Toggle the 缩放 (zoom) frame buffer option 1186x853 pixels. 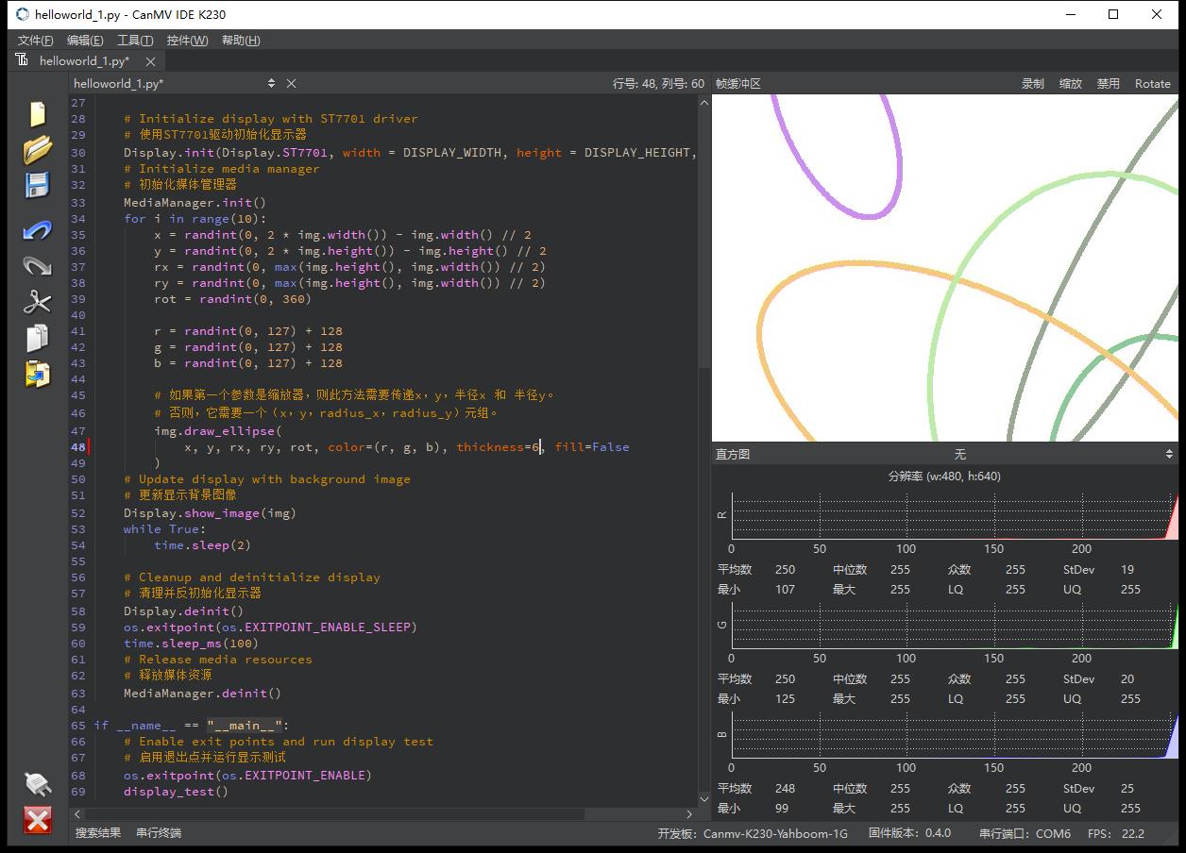[1070, 83]
